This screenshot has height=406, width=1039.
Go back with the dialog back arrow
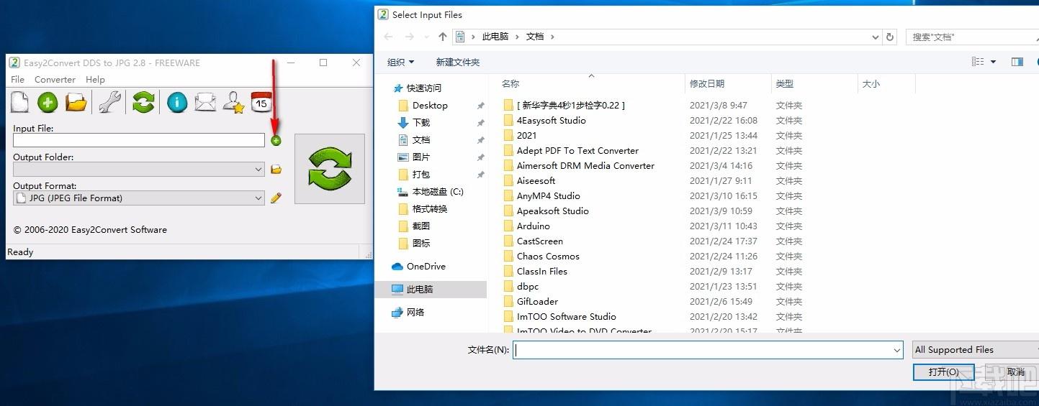click(389, 37)
